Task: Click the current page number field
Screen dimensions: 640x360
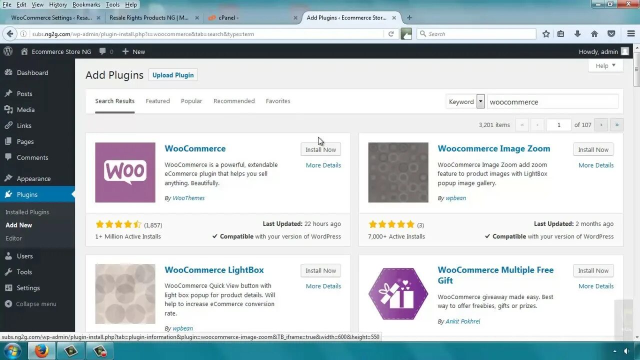Action: (558, 125)
